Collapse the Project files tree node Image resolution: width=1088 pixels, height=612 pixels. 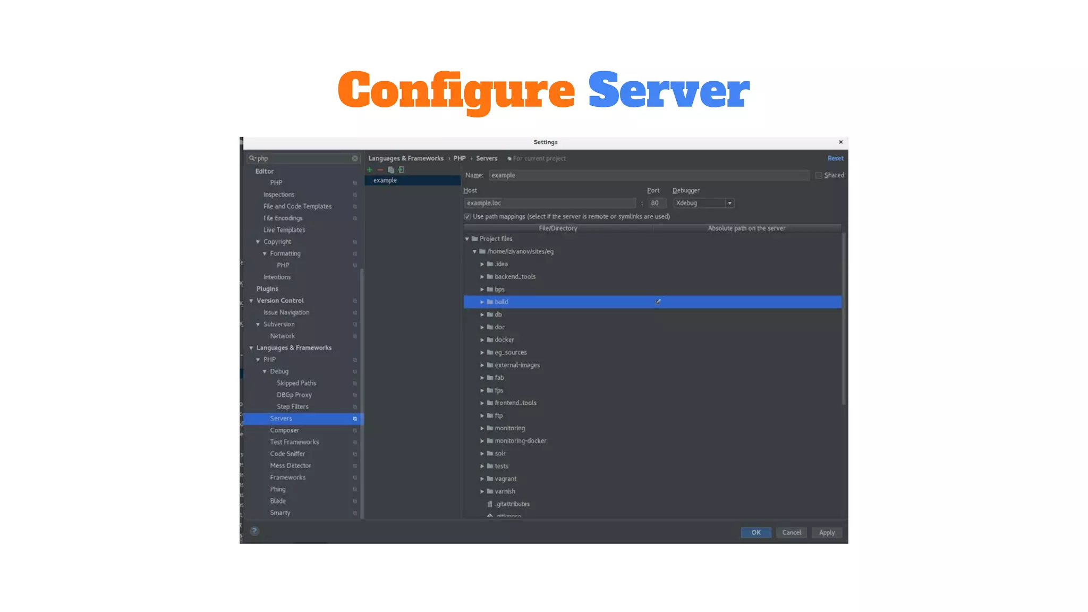(467, 239)
